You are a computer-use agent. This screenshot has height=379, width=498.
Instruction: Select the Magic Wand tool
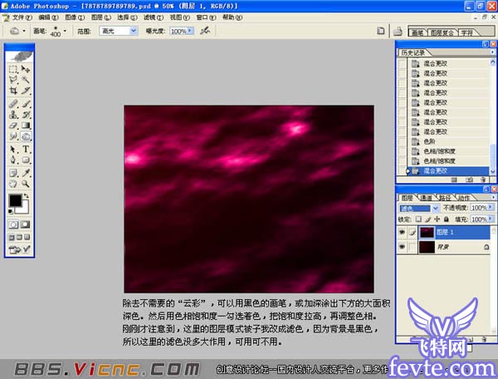tap(26, 80)
